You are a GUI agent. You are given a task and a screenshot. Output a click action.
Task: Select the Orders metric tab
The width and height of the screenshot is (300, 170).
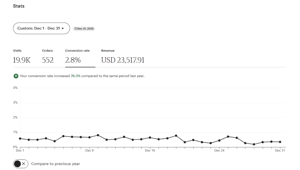coord(48,57)
